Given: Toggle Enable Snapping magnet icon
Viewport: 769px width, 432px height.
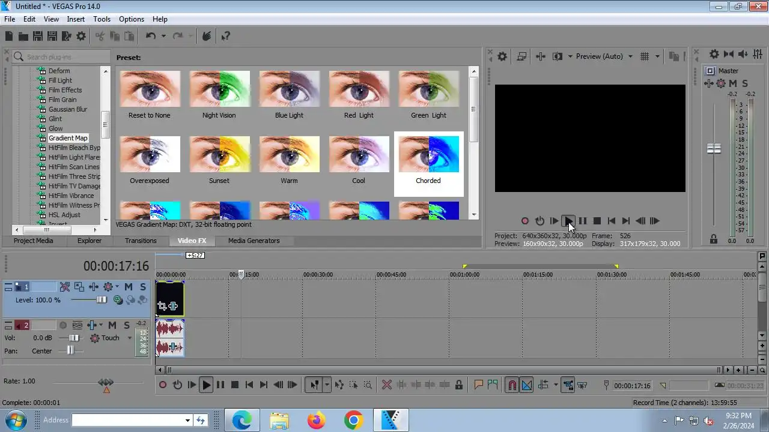Looking at the screenshot, I should [512, 385].
